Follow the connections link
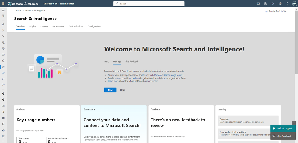Screen dimensions: 298x143 [x=134, y=78]
